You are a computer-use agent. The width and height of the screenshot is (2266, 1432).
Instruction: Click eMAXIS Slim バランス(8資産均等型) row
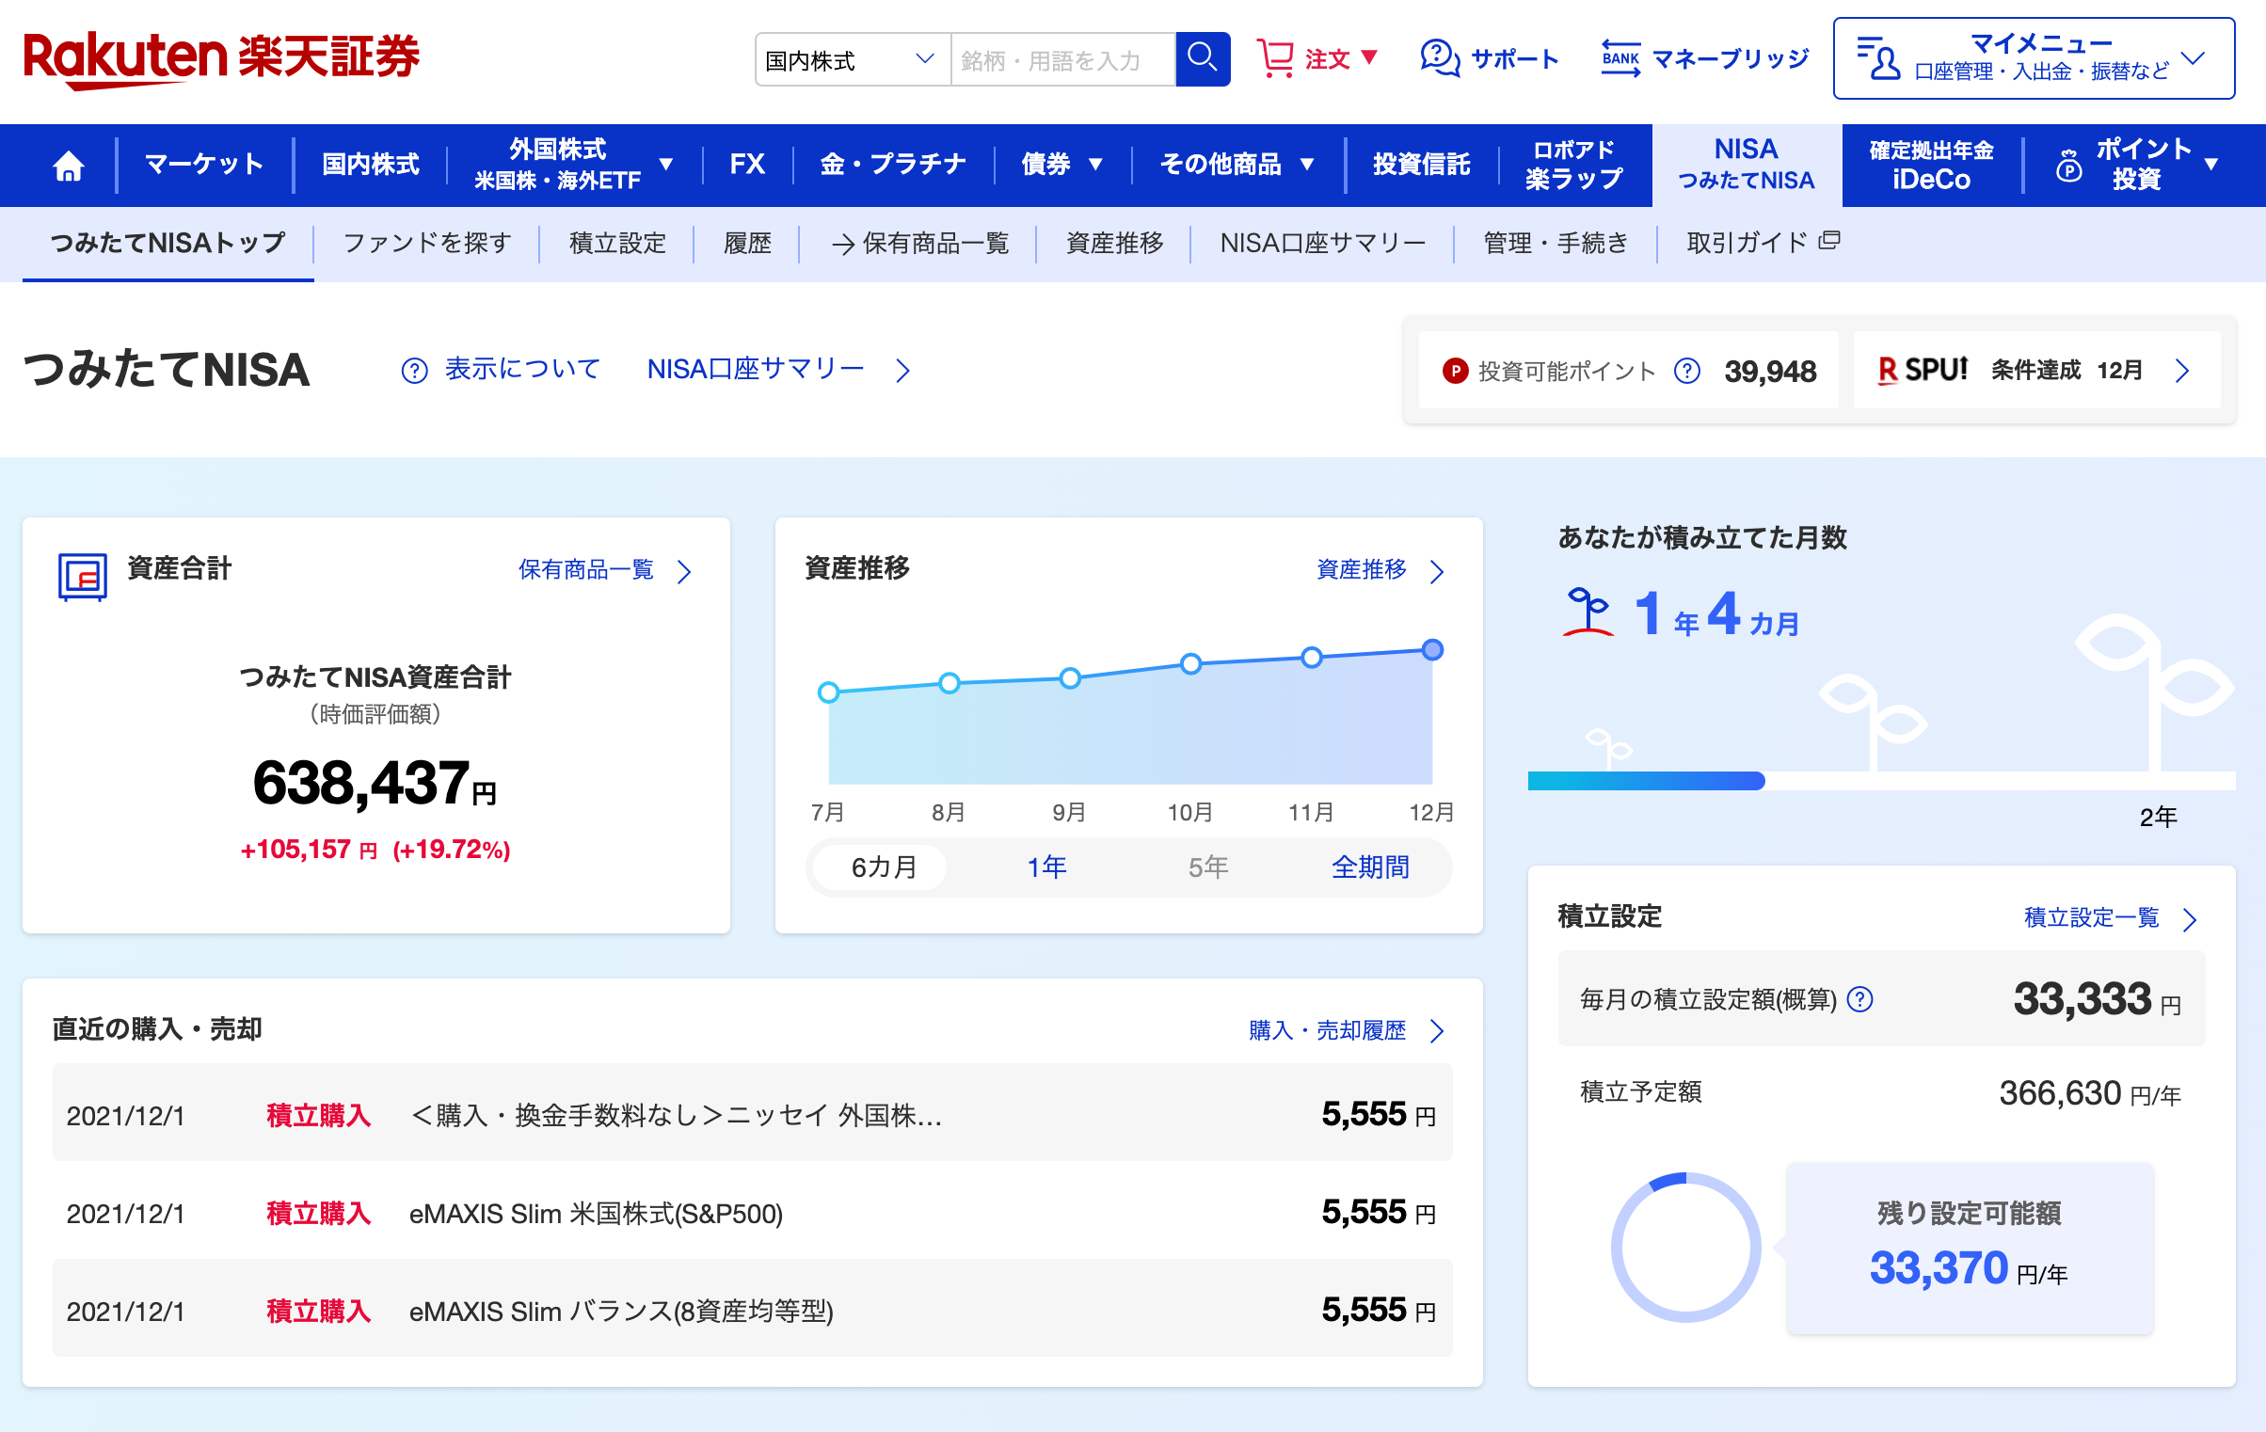[x=752, y=1310]
